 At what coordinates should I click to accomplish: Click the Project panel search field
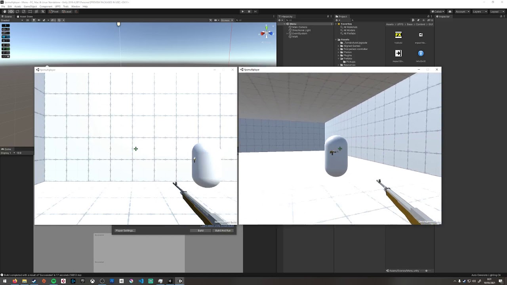coord(380,20)
